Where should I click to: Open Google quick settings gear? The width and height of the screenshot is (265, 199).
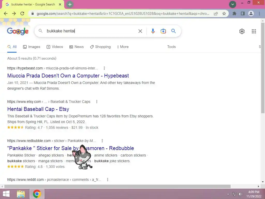242,31
